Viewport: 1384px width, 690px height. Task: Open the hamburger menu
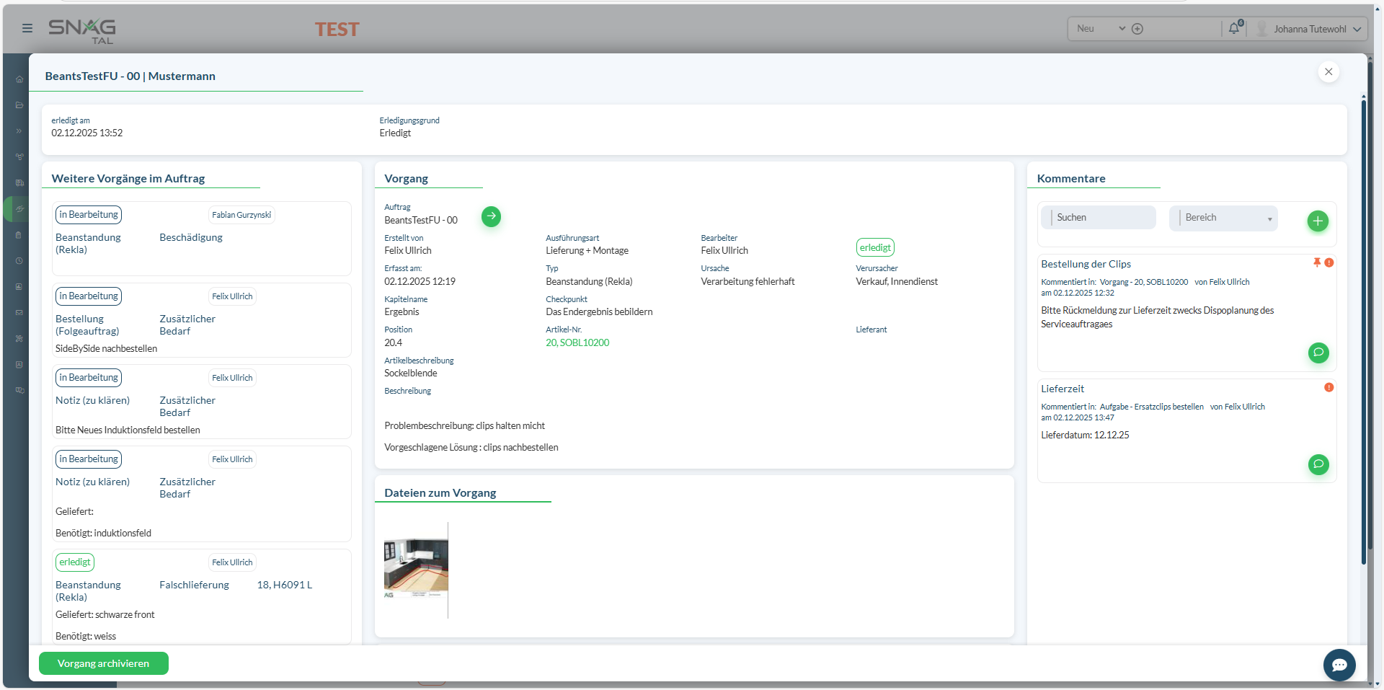coord(27,28)
